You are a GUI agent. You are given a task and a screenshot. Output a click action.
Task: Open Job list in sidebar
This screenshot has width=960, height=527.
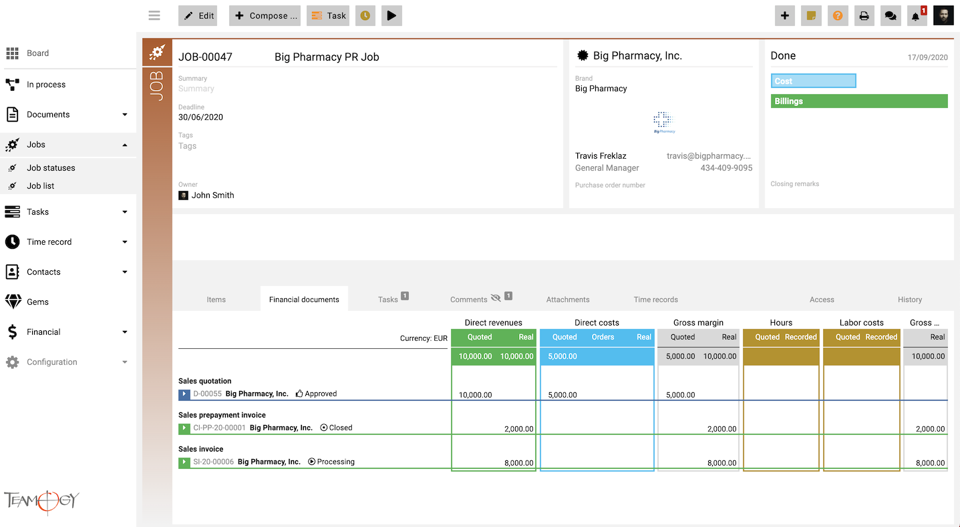coord(41,186)
